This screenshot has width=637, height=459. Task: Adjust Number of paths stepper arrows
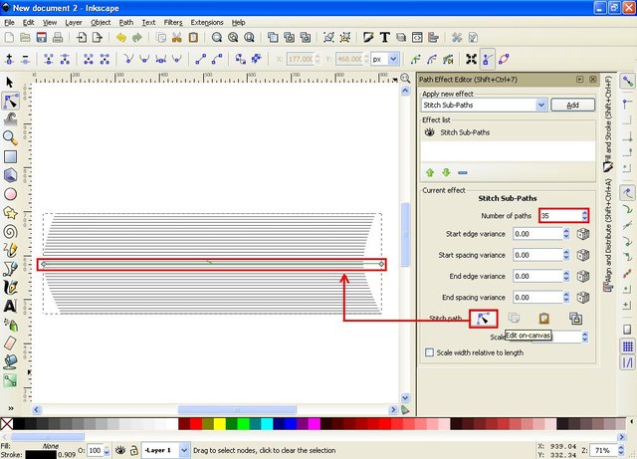click(584, 215)
